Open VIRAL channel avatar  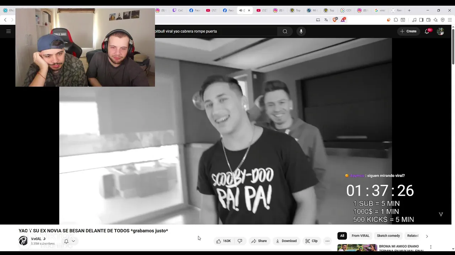pyautogui.click(x=23, y=241)
